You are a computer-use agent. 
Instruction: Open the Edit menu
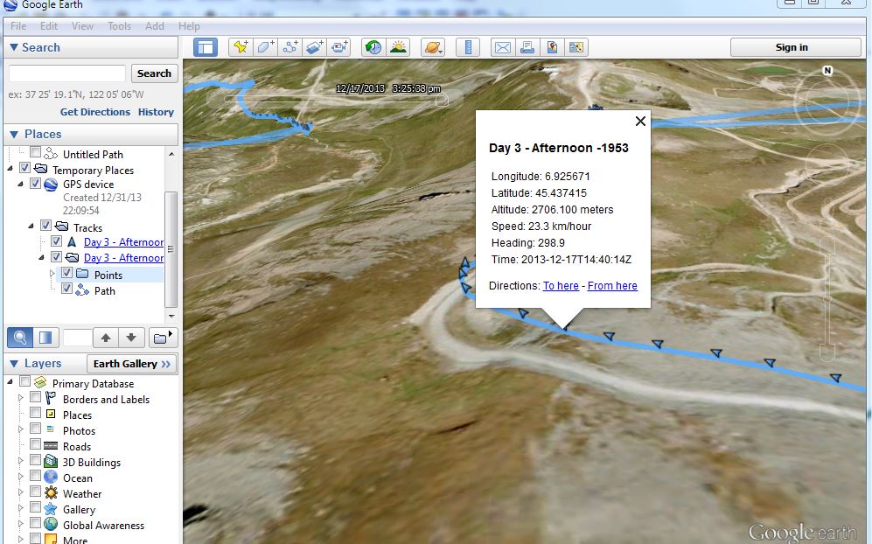(48, 26)
